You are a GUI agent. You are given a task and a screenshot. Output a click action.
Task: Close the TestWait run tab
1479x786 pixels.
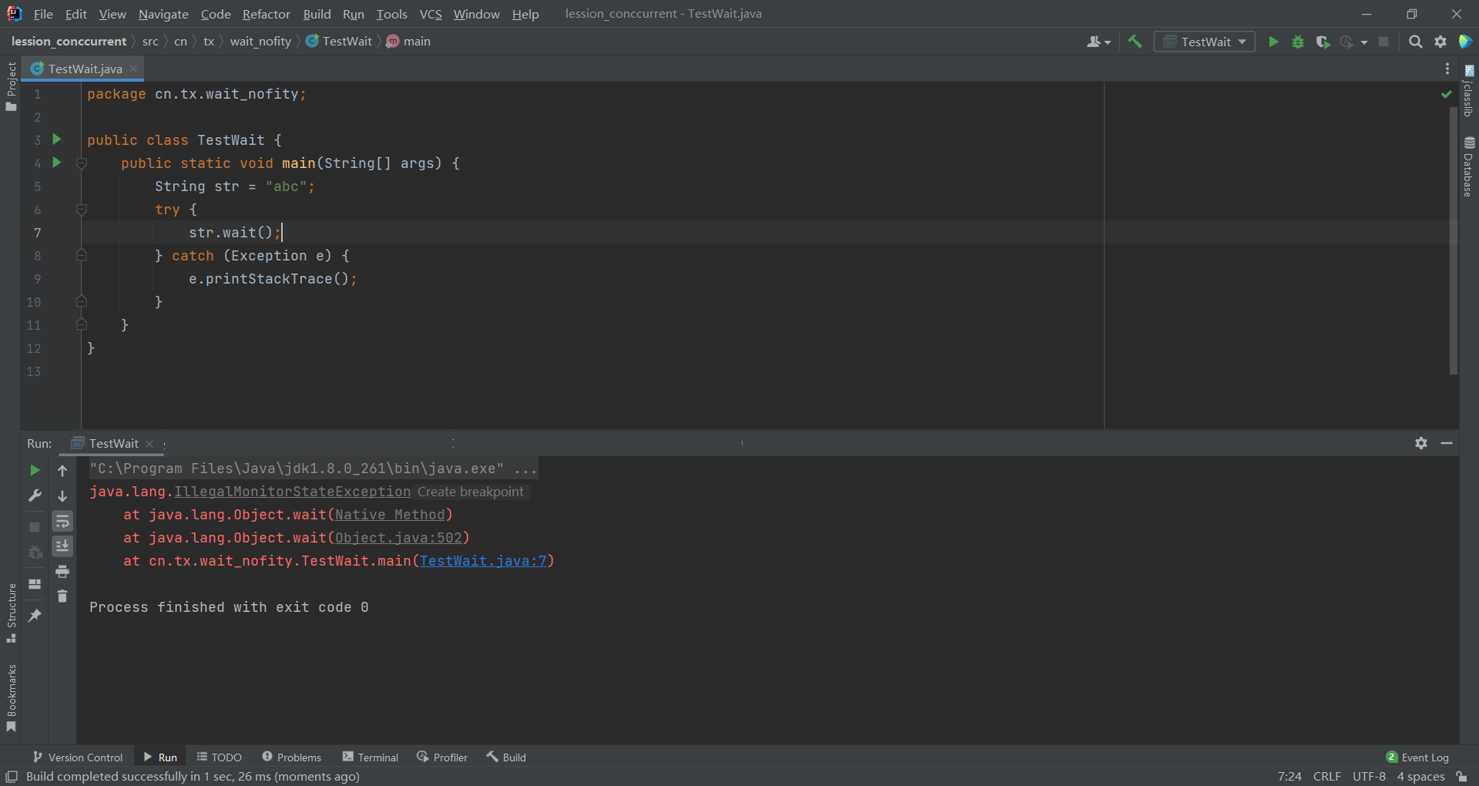click(x=149, y=444)
